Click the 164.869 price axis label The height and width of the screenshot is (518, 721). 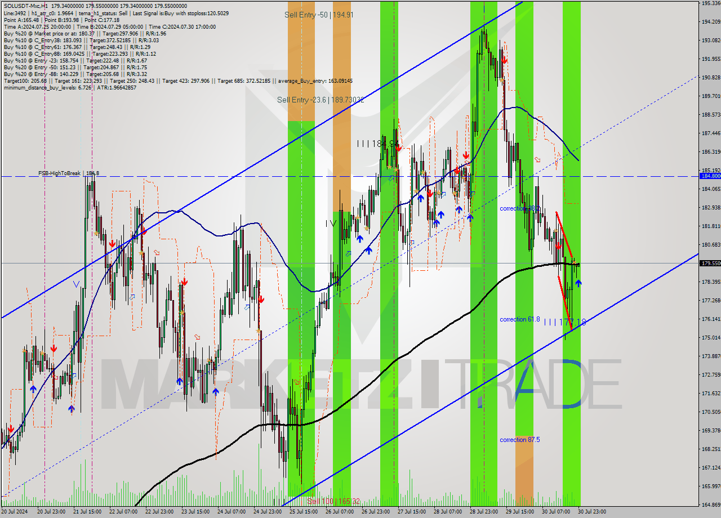point(711,505)
